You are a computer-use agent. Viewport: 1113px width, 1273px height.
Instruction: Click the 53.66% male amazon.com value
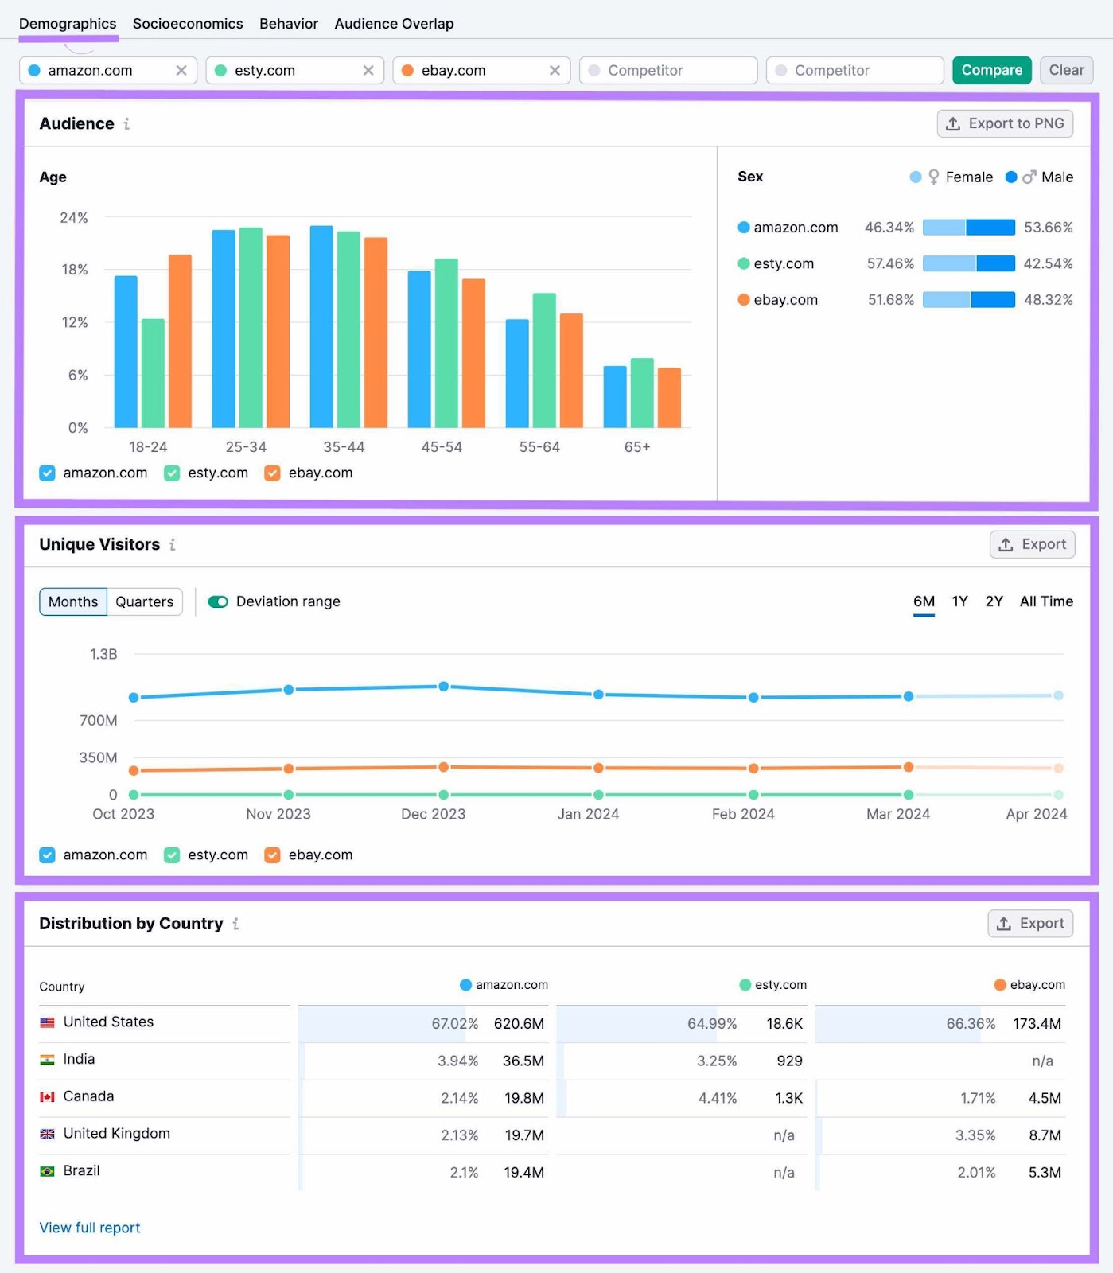coord(1049,228)
